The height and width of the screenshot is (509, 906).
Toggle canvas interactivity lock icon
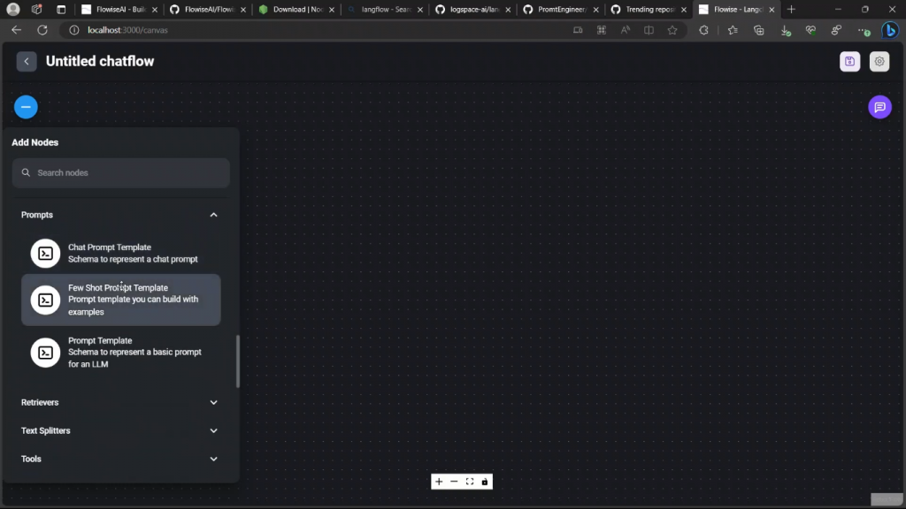point(485,482)
